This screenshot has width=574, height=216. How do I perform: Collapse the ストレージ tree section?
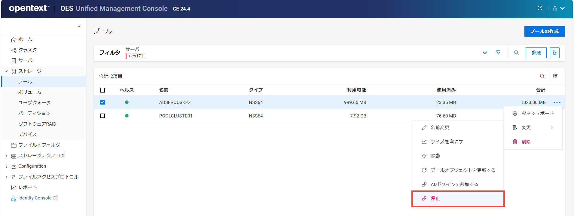pos(6,71)
